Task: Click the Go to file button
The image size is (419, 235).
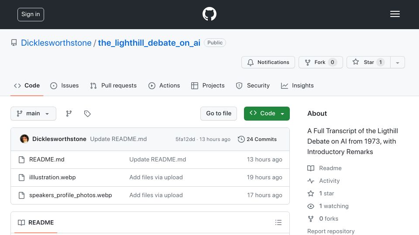Action: click(219, 114)
